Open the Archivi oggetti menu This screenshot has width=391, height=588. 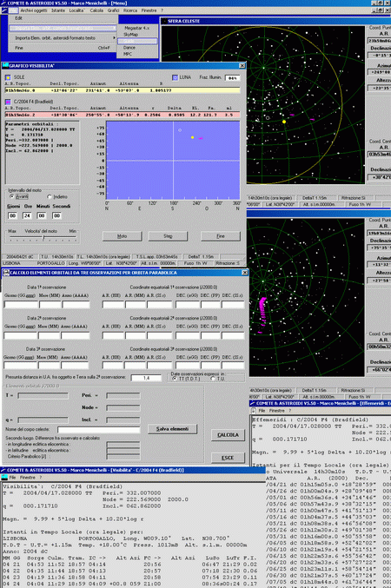coord(34,10)
